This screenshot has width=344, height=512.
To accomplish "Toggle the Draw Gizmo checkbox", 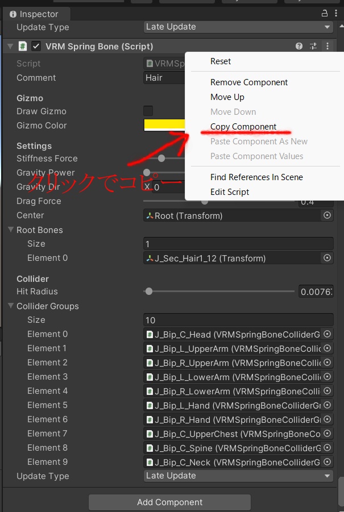I will 148,111.
